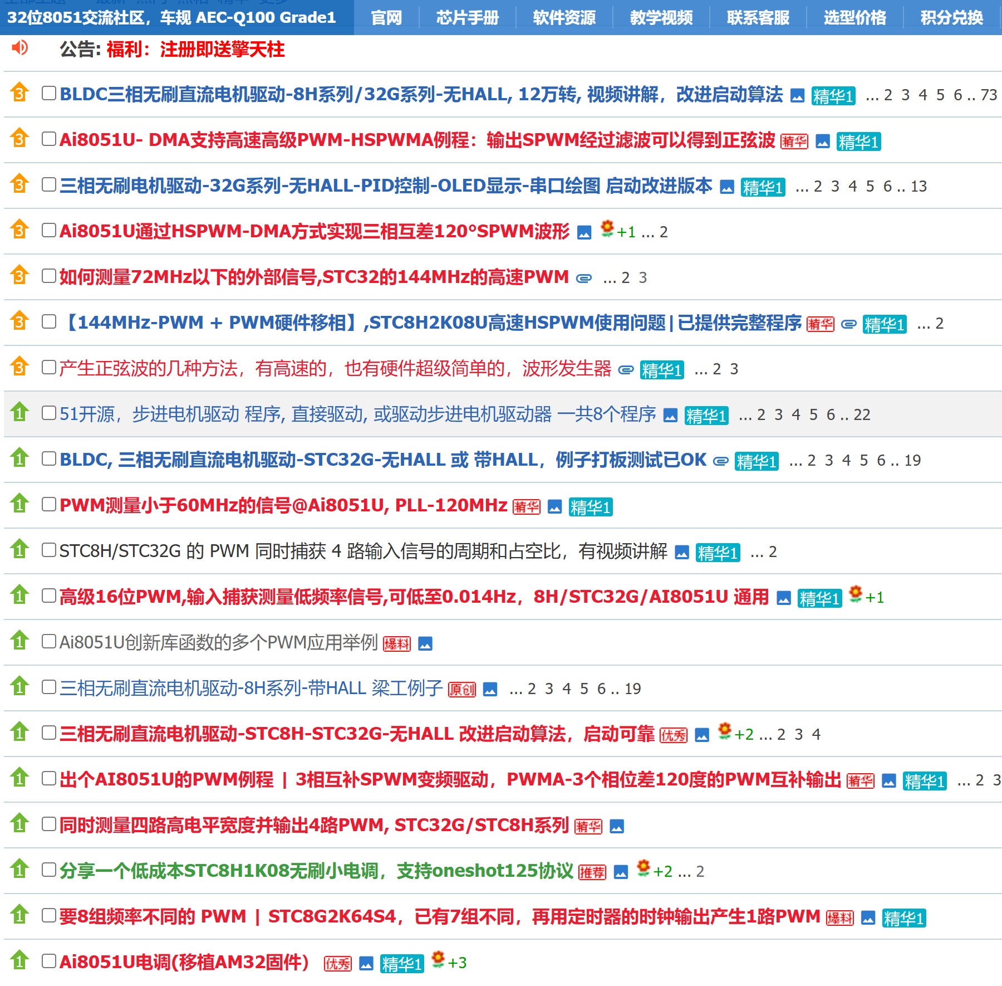Click the pinned-3 arrow icon beside the BLDC 8H/32G thread
Viewport: 1002px width, 986px height.
[x=19, y=93]
